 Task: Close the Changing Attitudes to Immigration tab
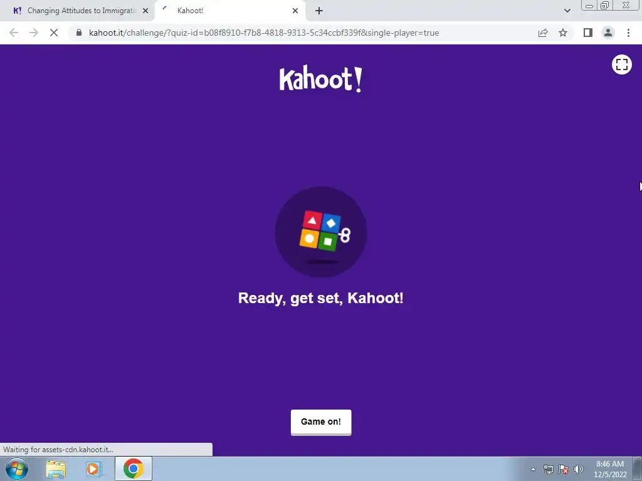click(145, 11)
